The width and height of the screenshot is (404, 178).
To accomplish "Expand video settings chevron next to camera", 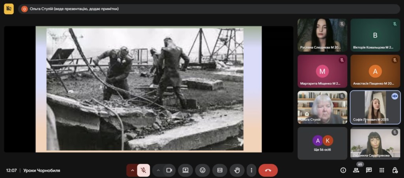I will [x=158, y=170].
